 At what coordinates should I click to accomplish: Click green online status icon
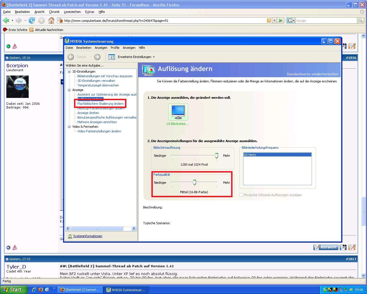pyautogui.click(x=8, y=46)
